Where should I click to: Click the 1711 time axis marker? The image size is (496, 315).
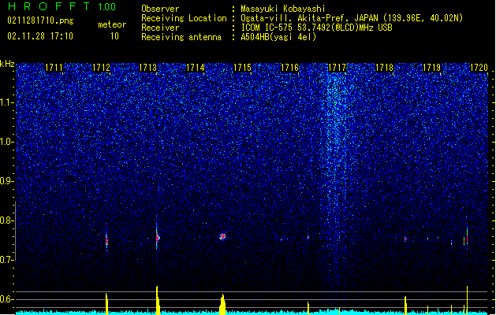coord(54,68)
